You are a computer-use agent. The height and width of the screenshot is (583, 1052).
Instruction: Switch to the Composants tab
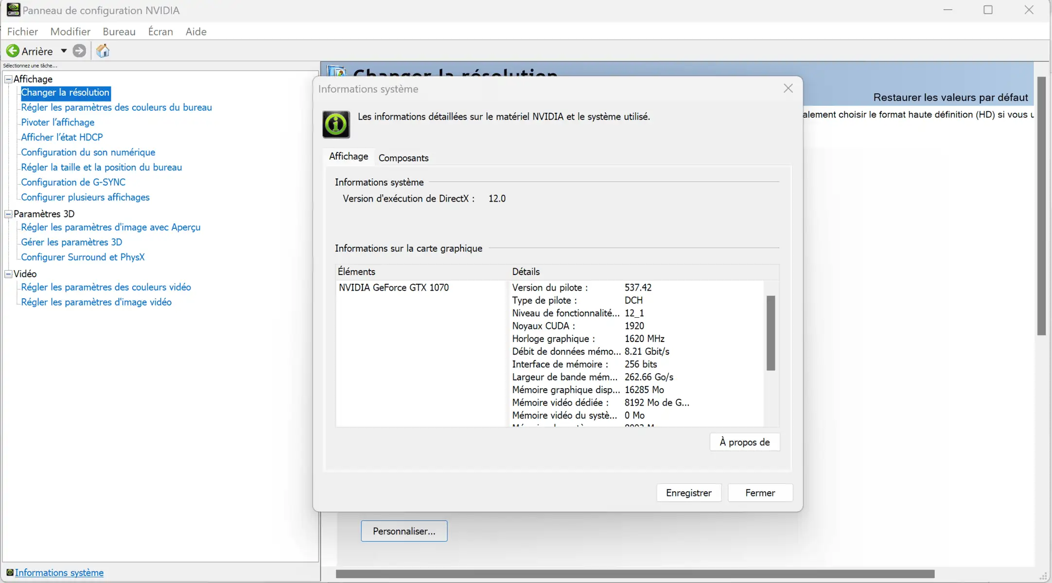403,158
